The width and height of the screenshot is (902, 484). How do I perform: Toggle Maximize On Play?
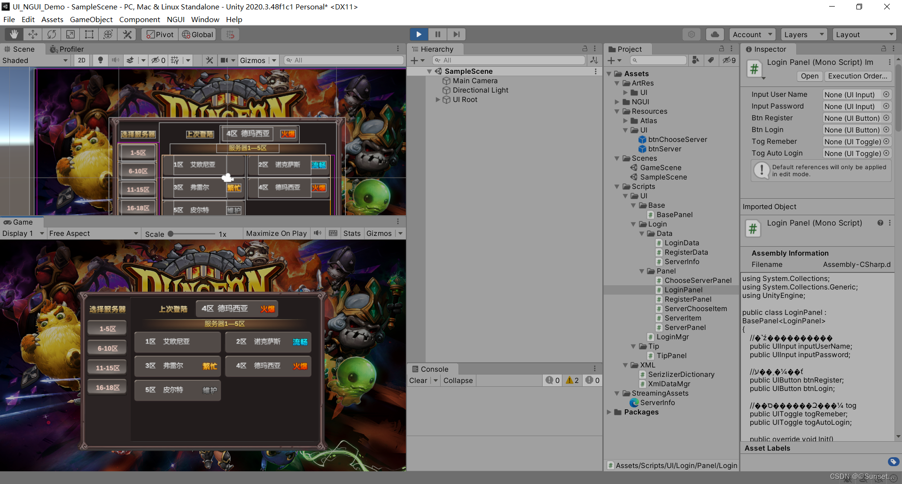tap(276, 233)
